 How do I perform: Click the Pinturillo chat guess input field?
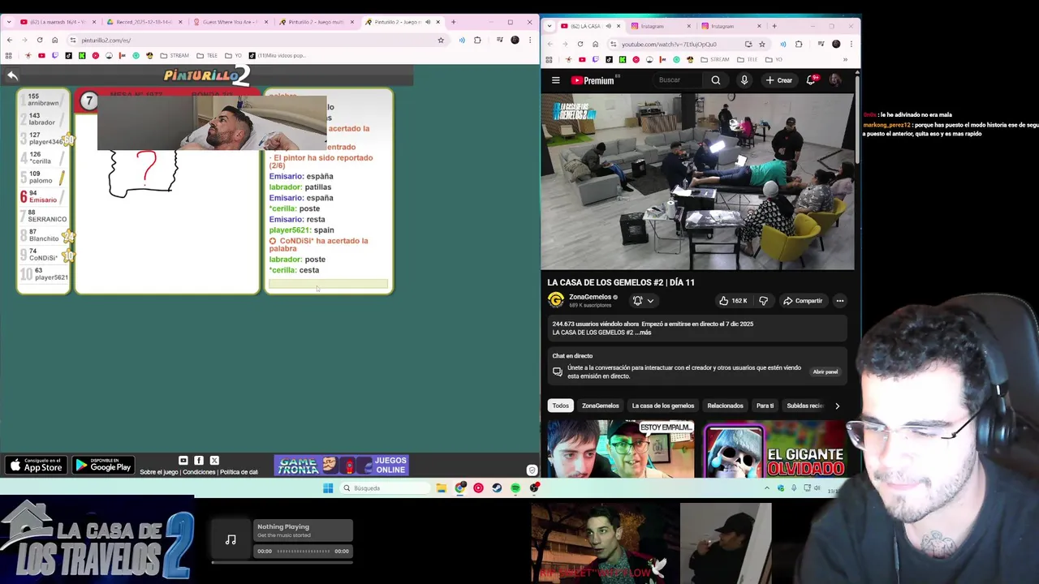[328, 284]
